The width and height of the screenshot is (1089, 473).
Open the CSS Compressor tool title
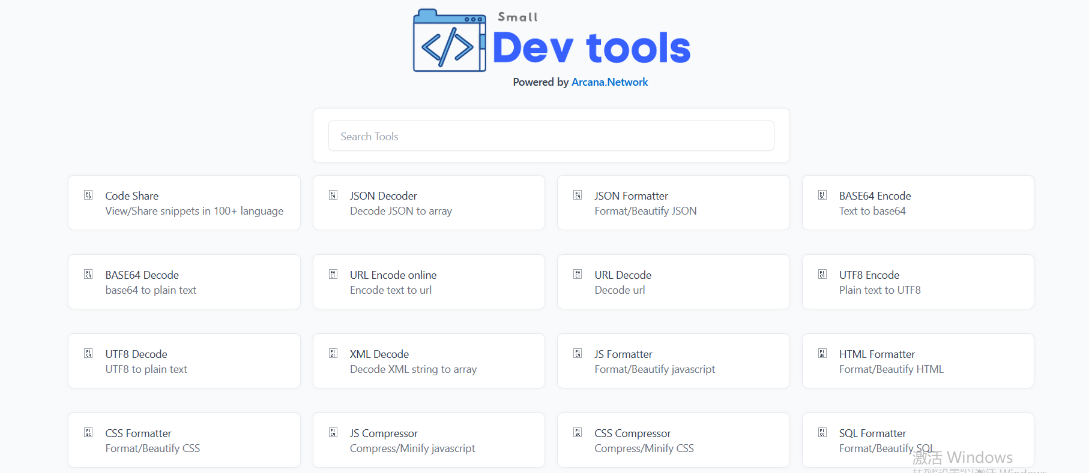633,433
